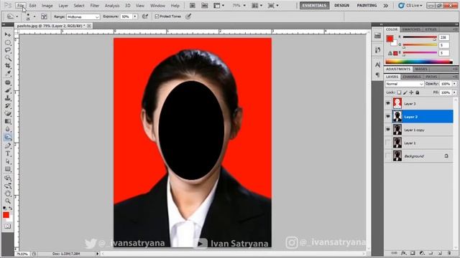The width and height of the screenshot is (460, 258).
Task: Select the Eyedropper tool
Action: [x=8, y=73]
